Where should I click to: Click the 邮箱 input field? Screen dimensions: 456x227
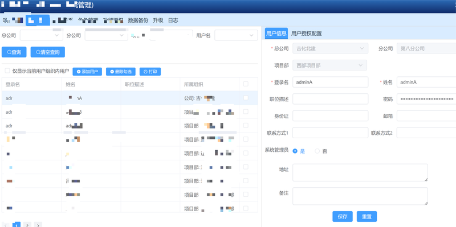click(x=426, y=116)
